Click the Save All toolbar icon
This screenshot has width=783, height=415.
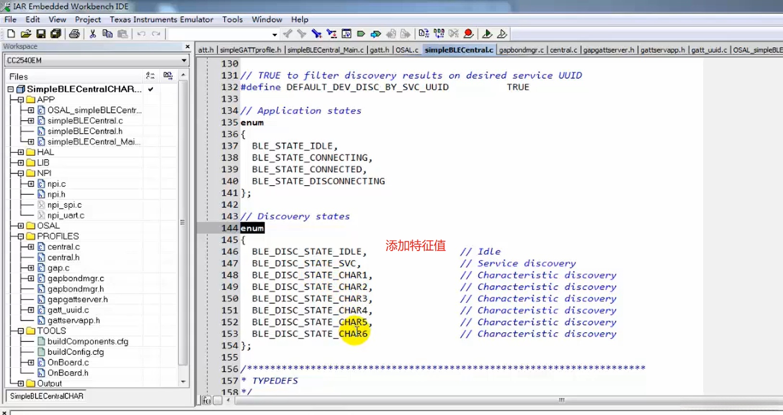[x=56, y=34]
